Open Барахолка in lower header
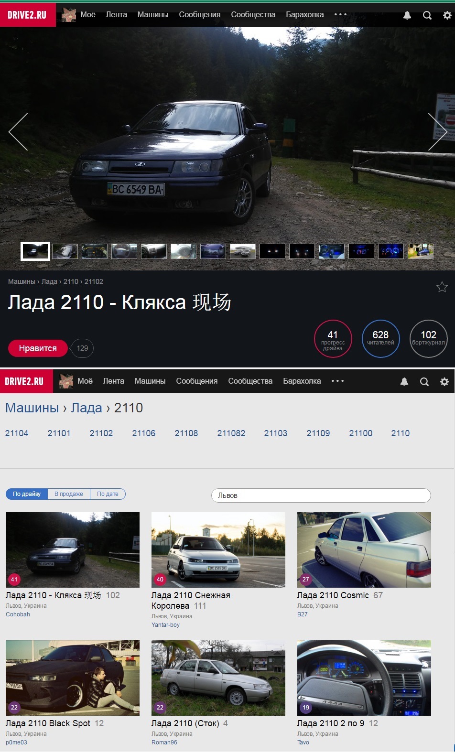Image resolution: width=455 pixels, height=753 pixels. click(302, 381)
